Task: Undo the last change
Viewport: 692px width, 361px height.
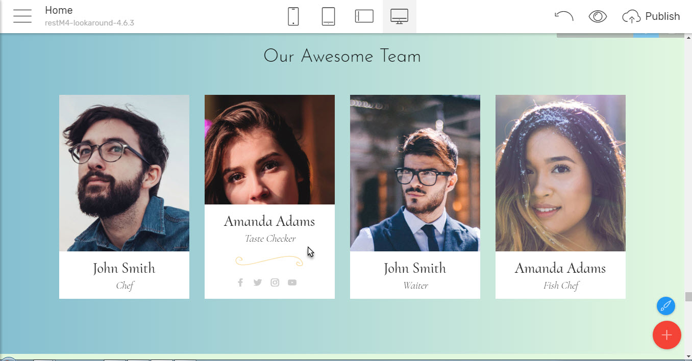Action: (564, 16)
